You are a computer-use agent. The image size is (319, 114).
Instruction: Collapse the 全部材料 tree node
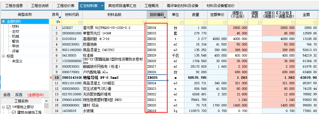(x=4, y=22)
